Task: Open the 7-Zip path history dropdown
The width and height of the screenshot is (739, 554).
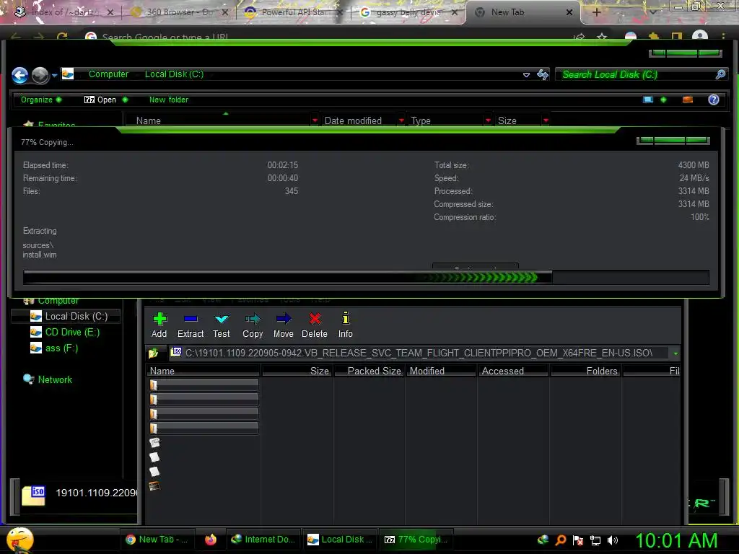Action: tap(675, 353)
